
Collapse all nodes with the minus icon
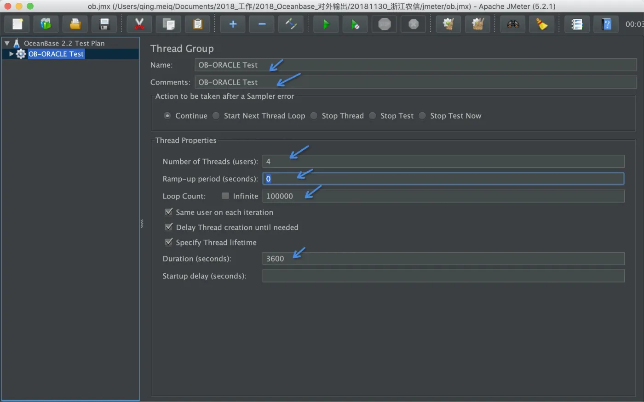(x=262, y=24)
